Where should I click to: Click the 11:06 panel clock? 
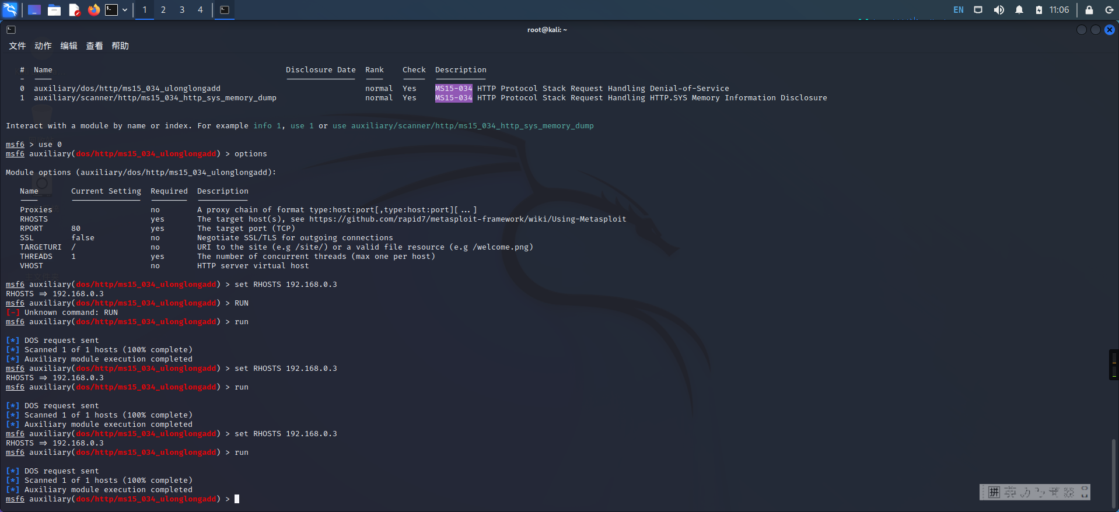tap(1059, 10)
